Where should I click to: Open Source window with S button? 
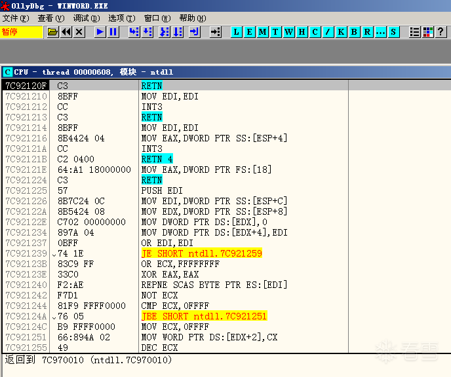[393, 32]
